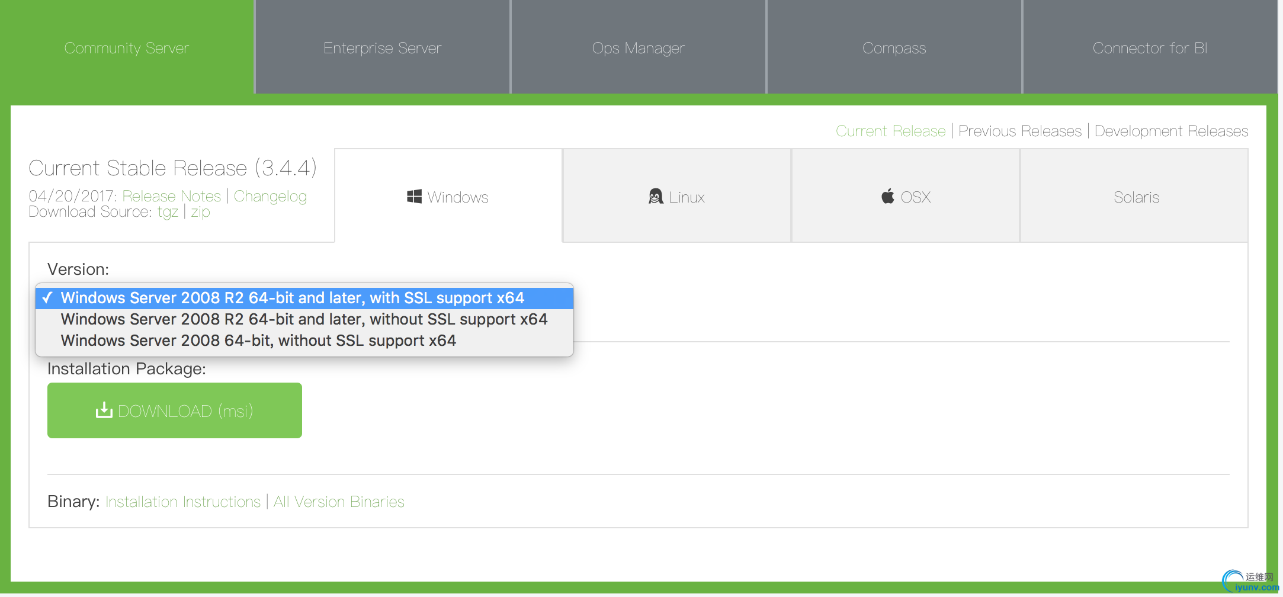Open Installation Instructions link
Screen dimensions: 1283x597
[183, 502]
